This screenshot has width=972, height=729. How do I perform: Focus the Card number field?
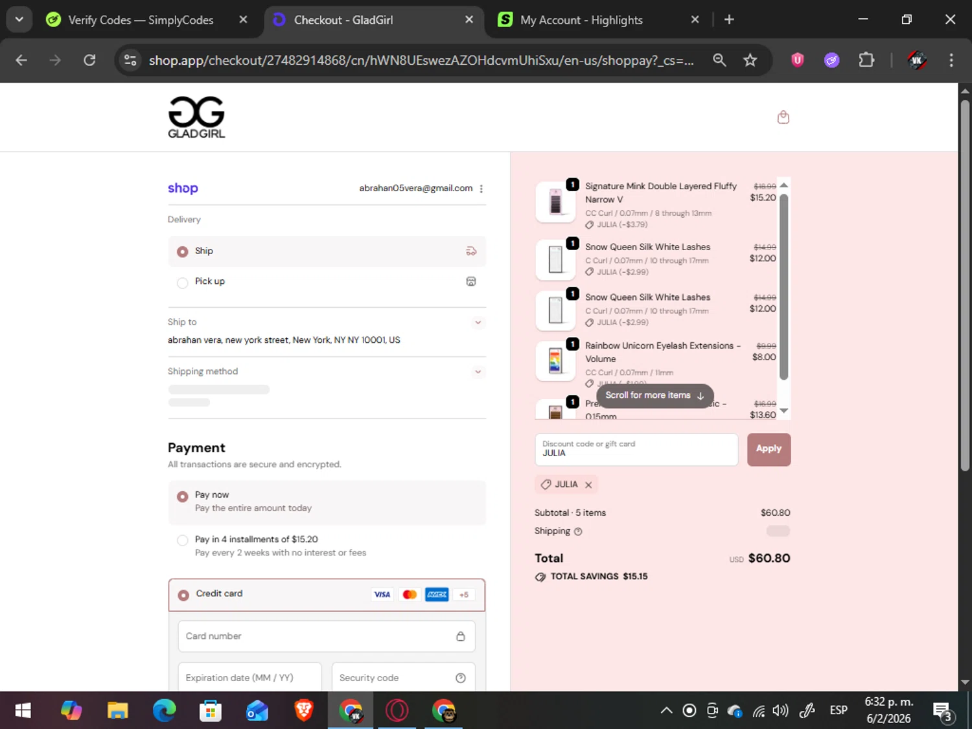[x=327, y=636]
